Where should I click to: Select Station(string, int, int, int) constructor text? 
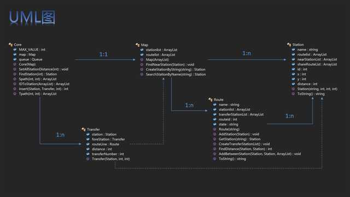tap(317, 89)
